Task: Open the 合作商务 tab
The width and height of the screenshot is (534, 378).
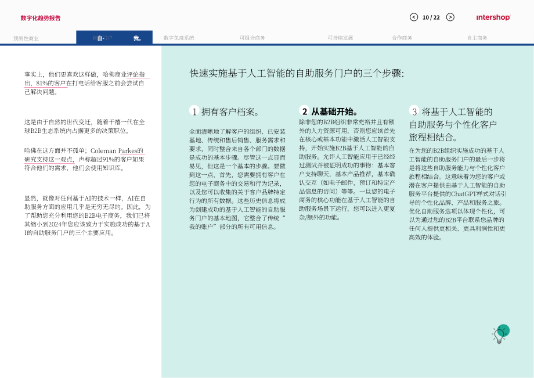Action: pyautogui.click(x=402, y=38)
